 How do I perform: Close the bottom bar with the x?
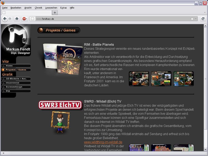tap(3, 153)
